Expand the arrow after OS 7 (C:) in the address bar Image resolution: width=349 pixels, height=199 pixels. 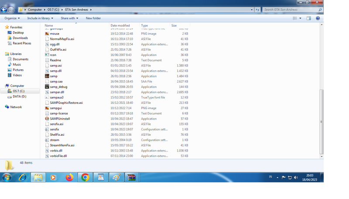(x=62, y=10)
